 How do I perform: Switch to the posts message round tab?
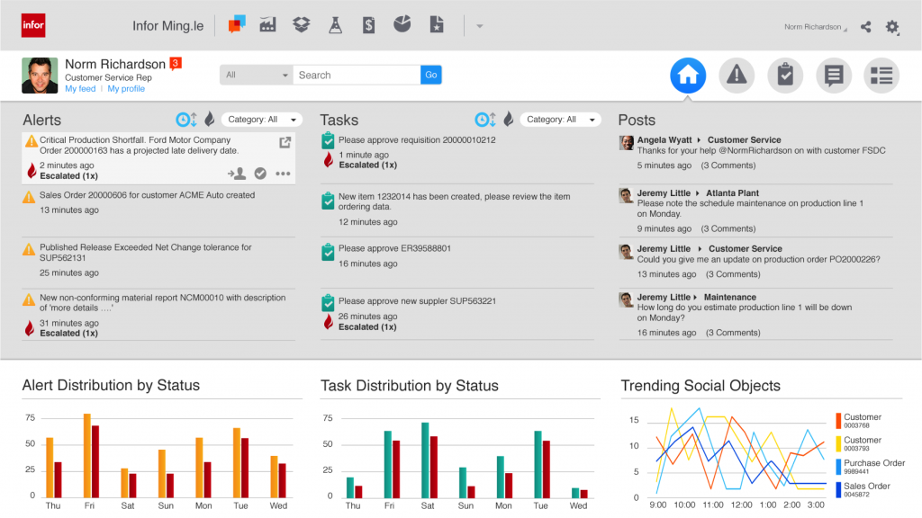click(x=834, y=76)
